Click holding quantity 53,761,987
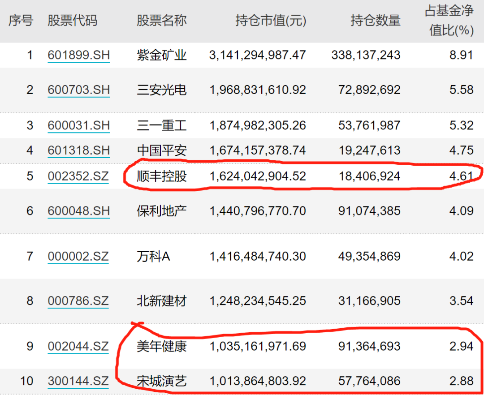Screen dimensions: 484x395 [x=369, y=125]
